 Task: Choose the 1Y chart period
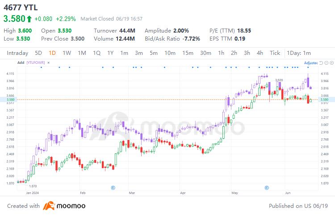point(110,53)
